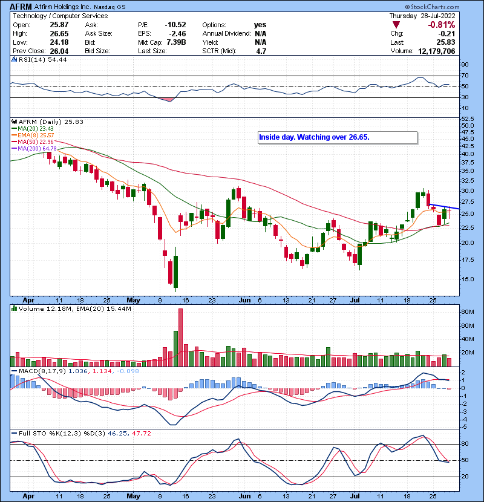Click the date Thursday 28-Jul-2022
Viewport: 484px width, 502px height.
(x=422, y=16)
